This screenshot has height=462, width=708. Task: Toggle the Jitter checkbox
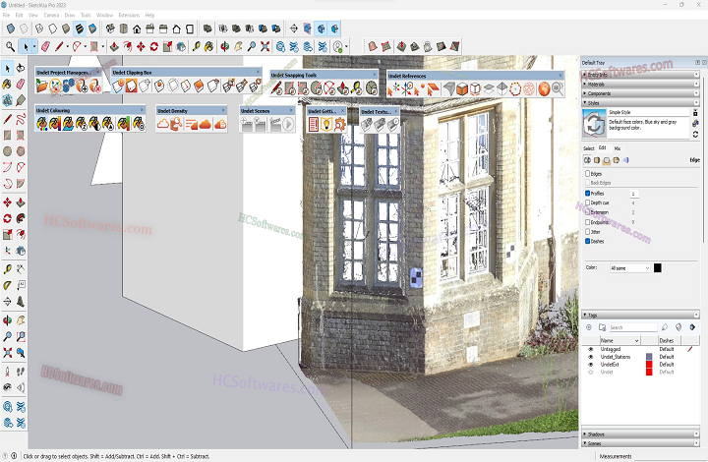click(588, 231)
